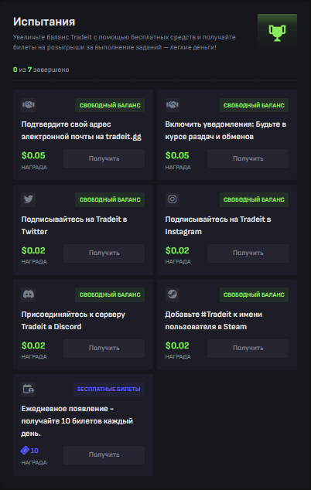The width and height of the screenshot is (311, 490).
Task: Click the Steam logo icon
Action: [172, 294]
